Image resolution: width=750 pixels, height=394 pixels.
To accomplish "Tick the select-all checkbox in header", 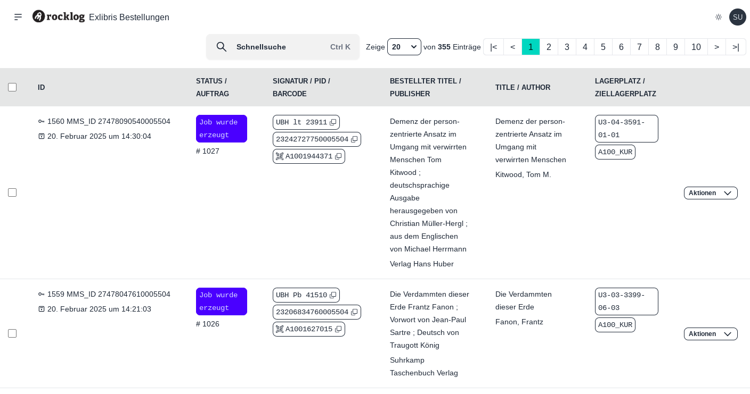I will [12, 87].
